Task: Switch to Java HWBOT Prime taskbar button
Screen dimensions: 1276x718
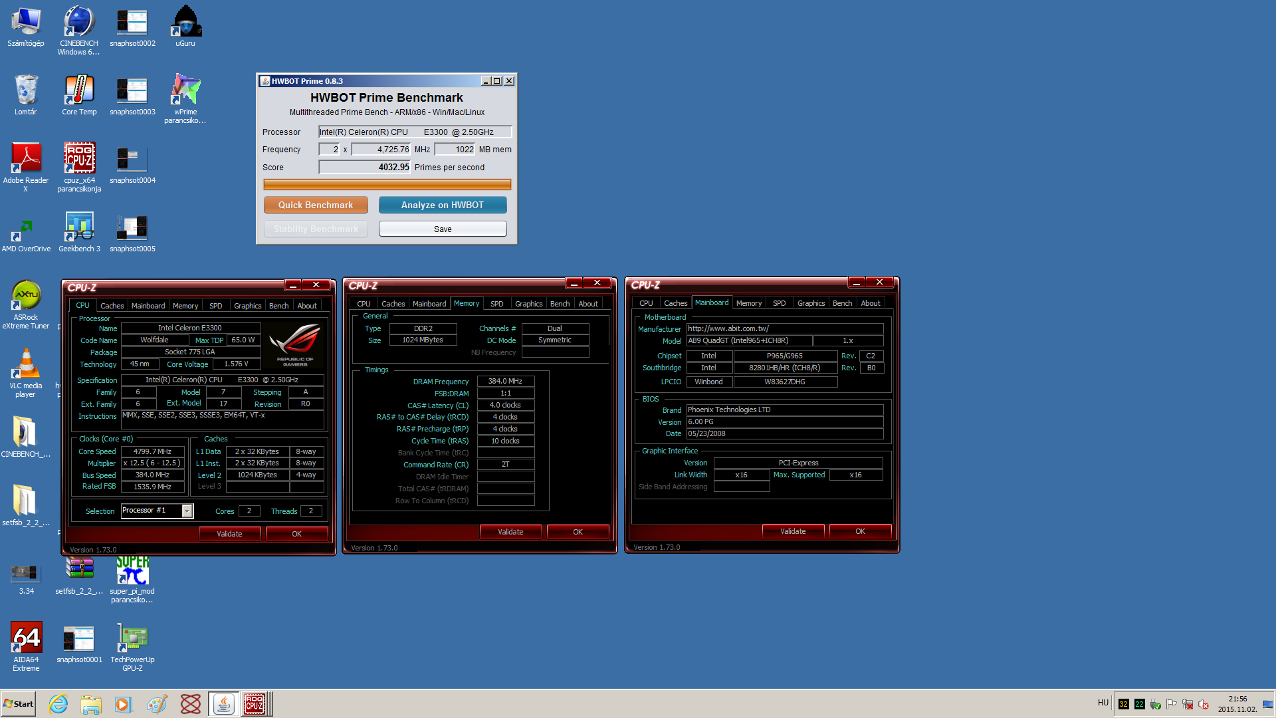Action: coord(224,704)
